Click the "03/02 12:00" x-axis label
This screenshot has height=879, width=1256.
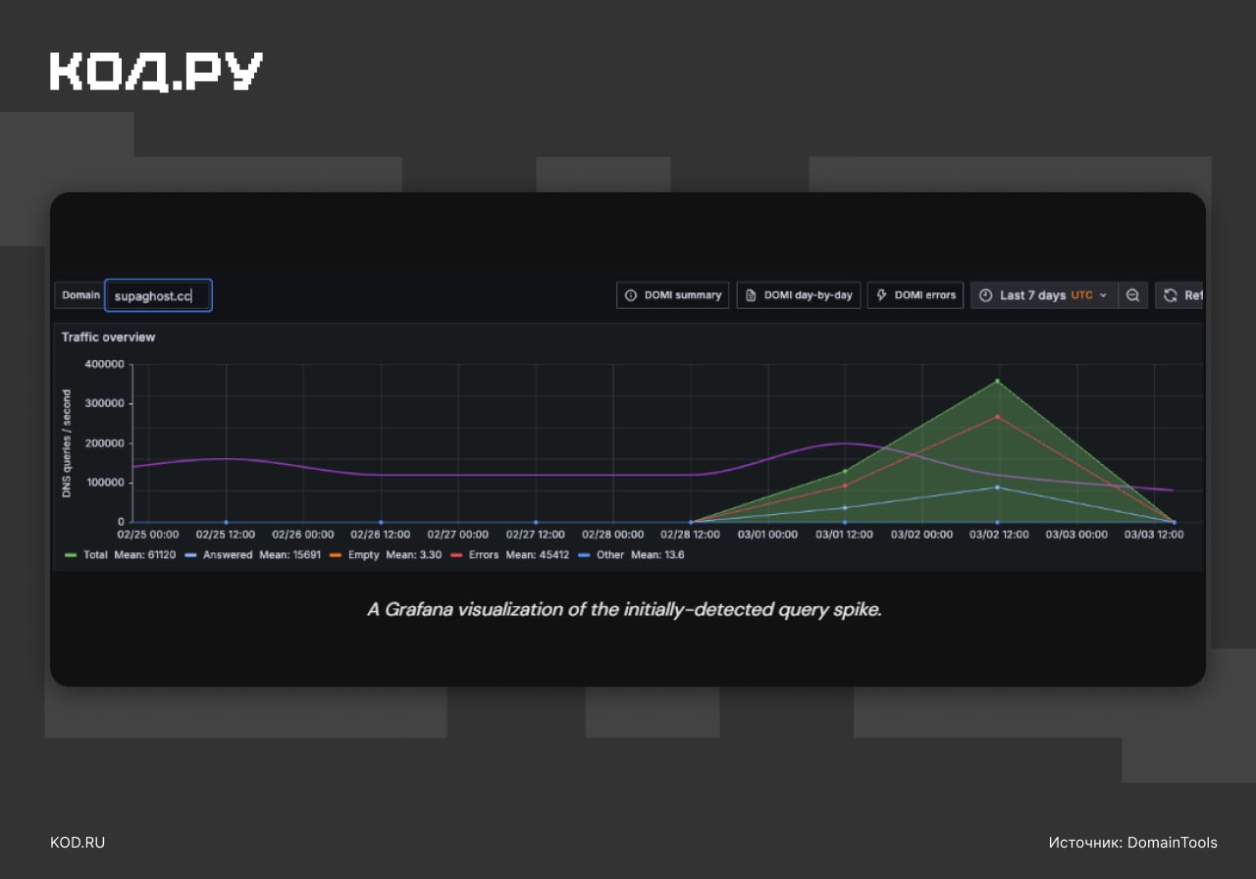[998, 535]
